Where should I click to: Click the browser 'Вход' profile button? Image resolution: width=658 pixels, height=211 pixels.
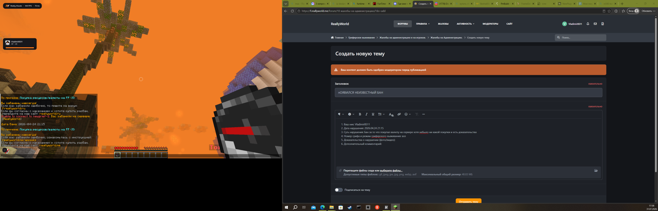click(x=633, y=11)
